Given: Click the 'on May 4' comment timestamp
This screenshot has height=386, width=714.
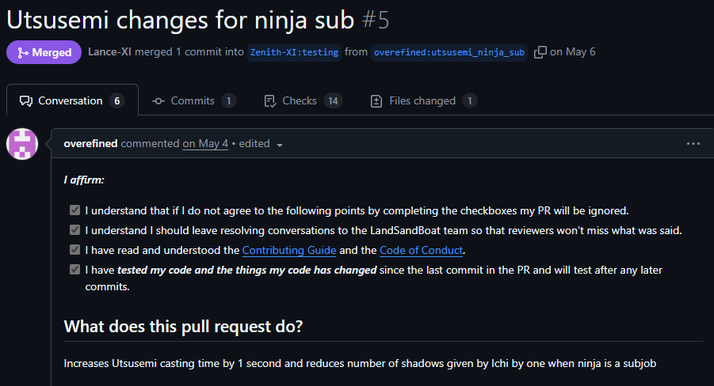Looking at the screenshot, I should point(205,144).
